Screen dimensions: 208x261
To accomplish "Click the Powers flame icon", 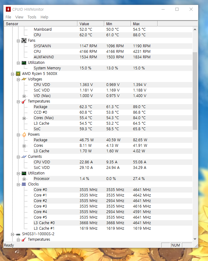I will (x=24, y=134).
